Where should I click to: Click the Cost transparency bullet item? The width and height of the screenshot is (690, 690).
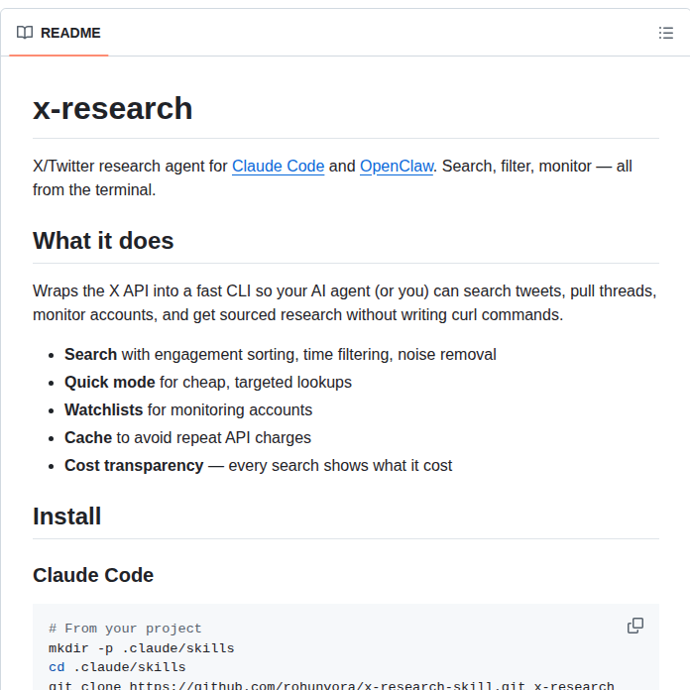(x=134, y=465)
